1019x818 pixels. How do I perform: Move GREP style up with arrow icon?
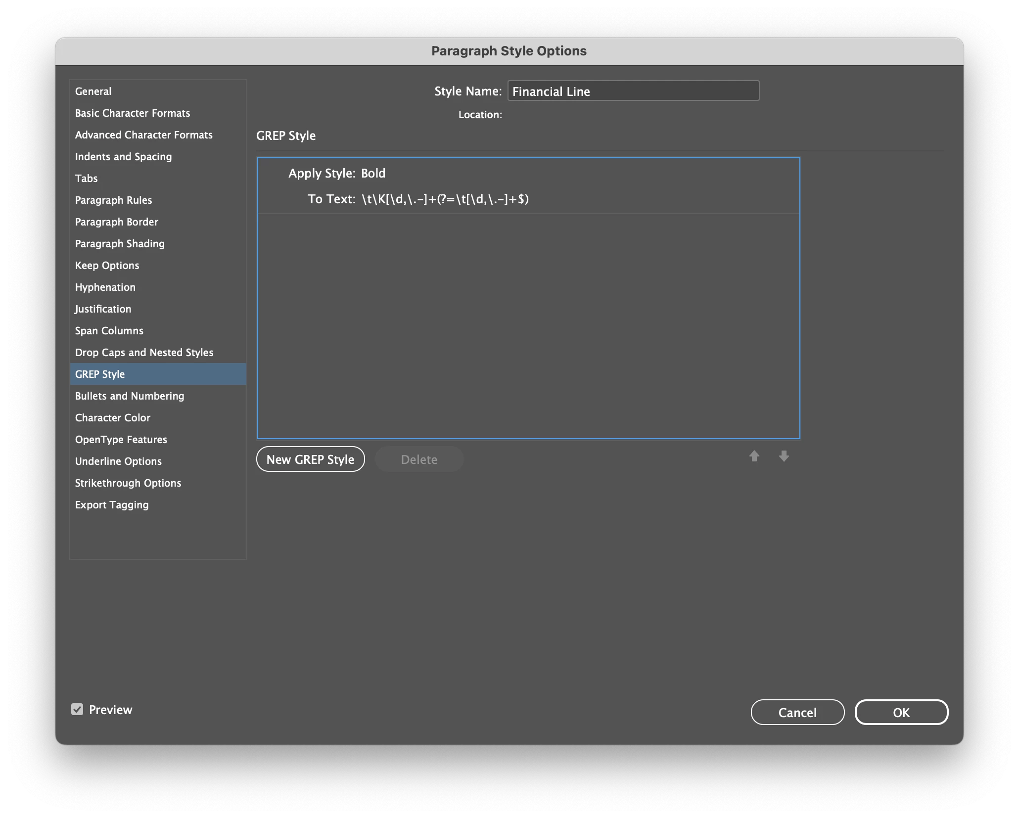[x=754, y=456]
